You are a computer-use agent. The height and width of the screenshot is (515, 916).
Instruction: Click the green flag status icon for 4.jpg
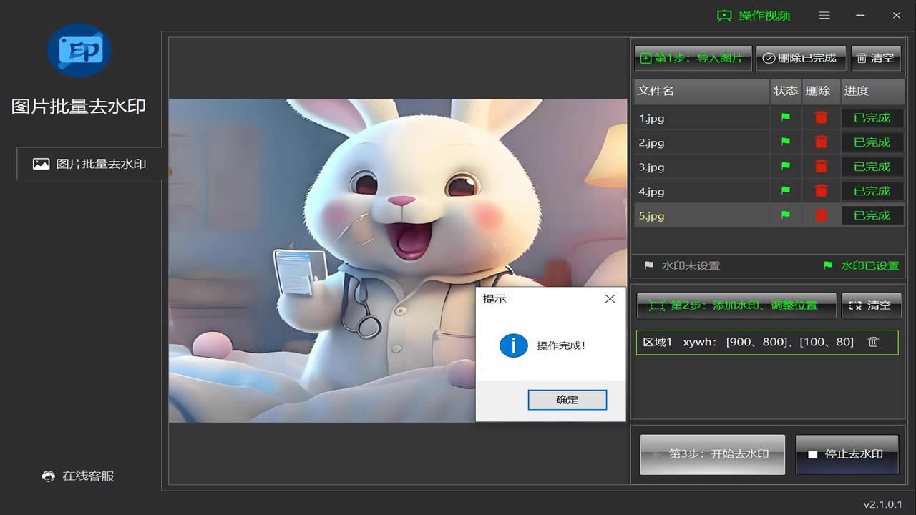coord(786,191)
